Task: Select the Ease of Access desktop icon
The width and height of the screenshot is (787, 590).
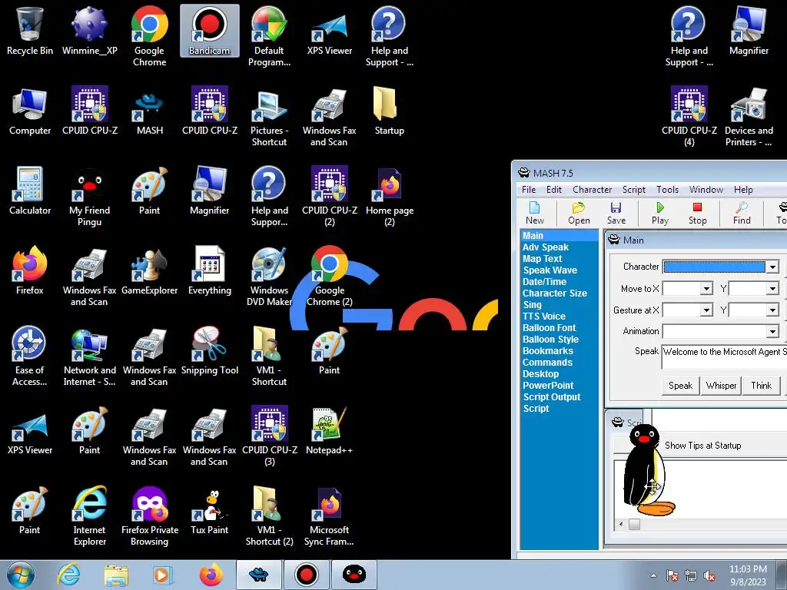Action: click(30, 356)
